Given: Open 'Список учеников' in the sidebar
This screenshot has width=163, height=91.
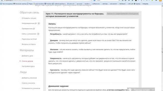Looking at the screenshot, I should click(28, 83).
